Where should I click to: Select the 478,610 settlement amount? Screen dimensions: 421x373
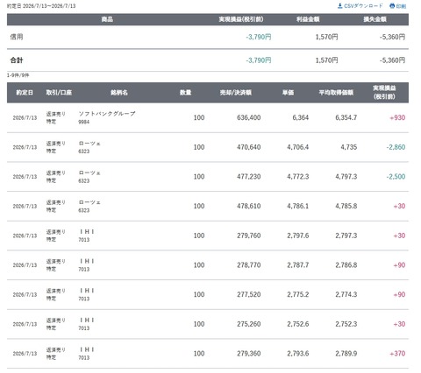[249, 206]
